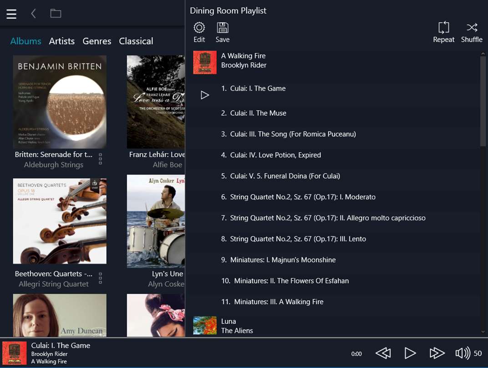Switch to the Genres tab
488x368 pixels.
[97, 41]
